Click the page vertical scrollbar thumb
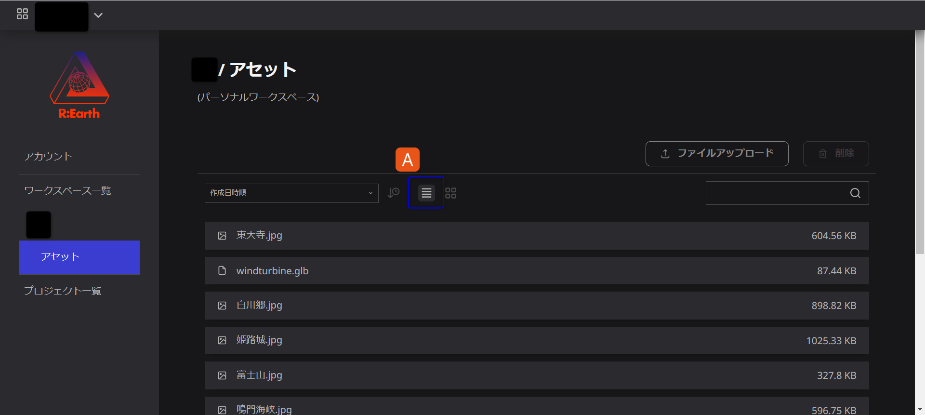This screenshot has width=925, height=415. point(920,142)
